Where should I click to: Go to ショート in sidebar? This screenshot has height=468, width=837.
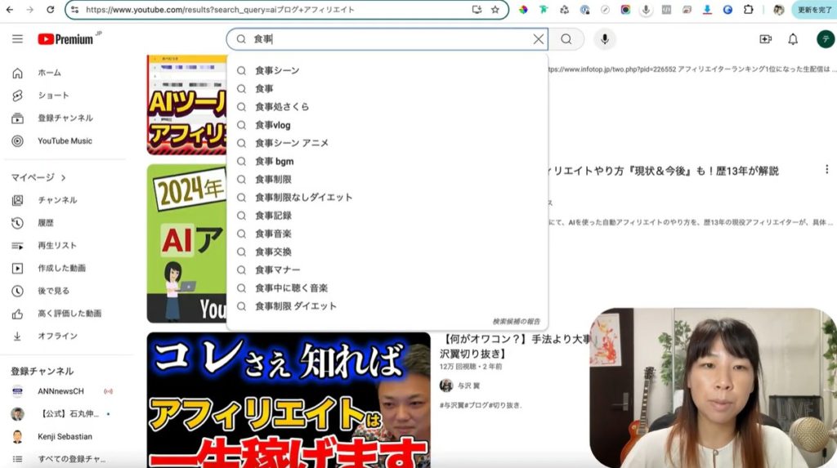(53, 96)
